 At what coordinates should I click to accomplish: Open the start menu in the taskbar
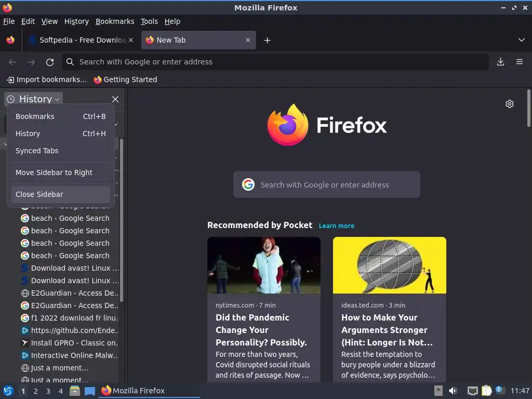click(x=8, y=391)
